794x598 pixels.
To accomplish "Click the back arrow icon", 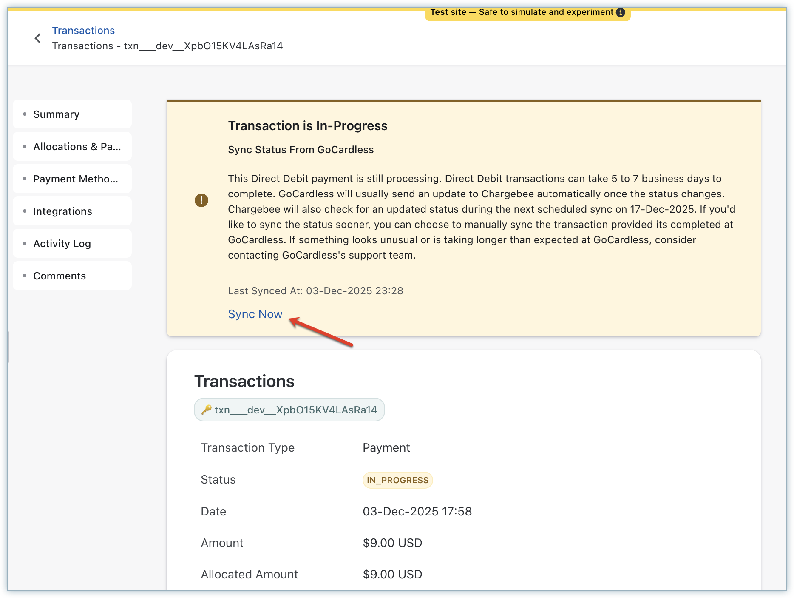I will click(38, 38).
